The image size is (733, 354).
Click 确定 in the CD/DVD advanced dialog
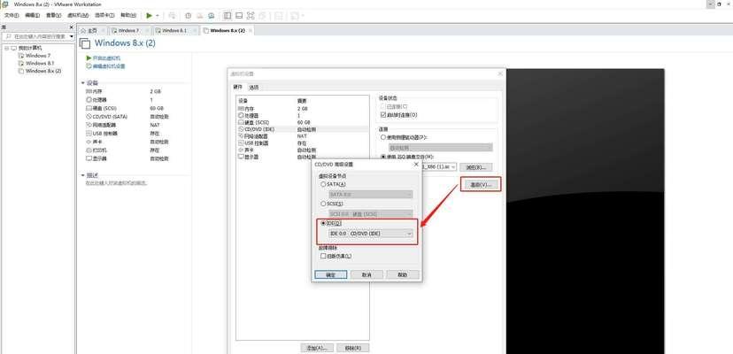click(x=330, y=275)
